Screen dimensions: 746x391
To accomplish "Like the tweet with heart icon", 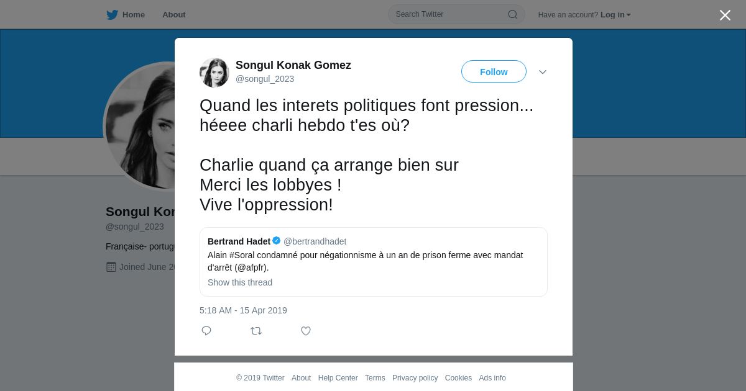I will pyautogui.click(x=306, y=331).
